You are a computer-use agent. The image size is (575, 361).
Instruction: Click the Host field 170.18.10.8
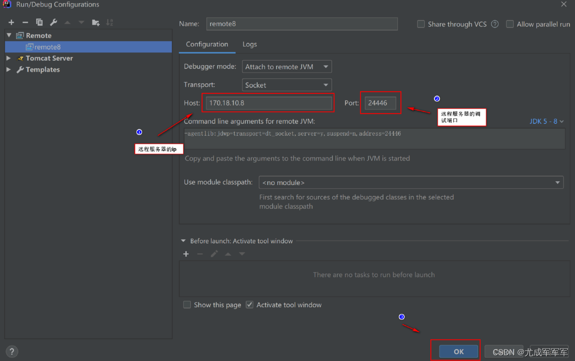269,103
